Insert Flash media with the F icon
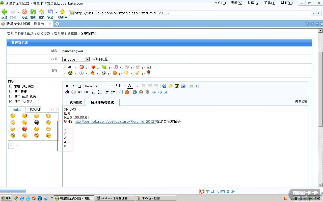This screenshot has width=323, height=202. 135,92
